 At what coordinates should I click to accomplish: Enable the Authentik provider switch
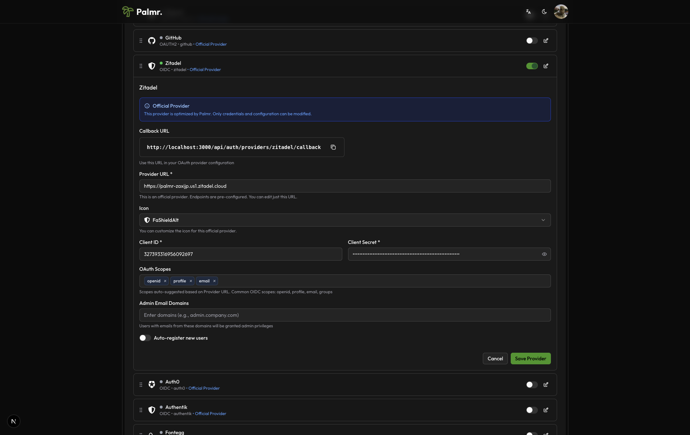pyautogui.click(x=532, y=410)
